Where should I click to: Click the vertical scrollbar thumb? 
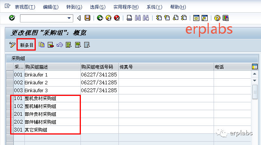(255, 92)
